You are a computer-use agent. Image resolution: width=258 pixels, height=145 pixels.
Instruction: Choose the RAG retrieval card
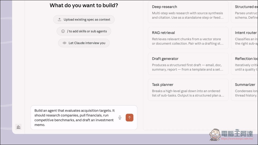(x=188, y=38)
